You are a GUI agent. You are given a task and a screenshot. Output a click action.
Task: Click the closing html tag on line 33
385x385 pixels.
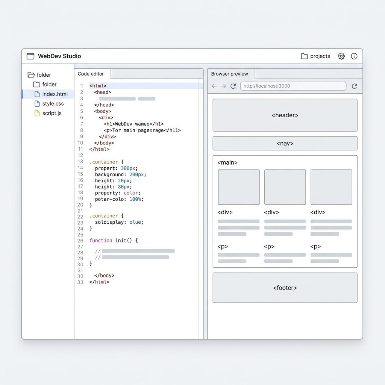[x=99, y=282]
